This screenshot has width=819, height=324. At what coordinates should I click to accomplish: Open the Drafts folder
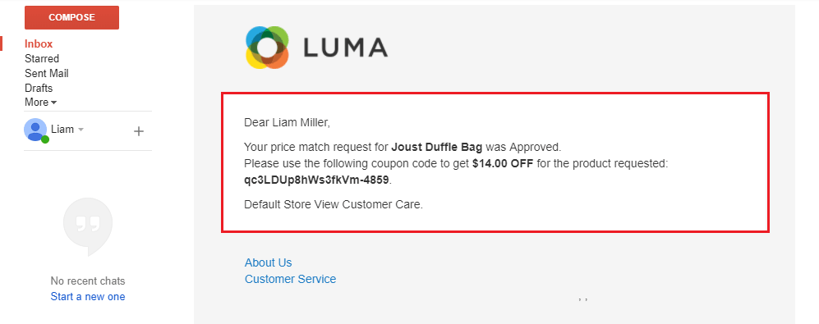coord(39,88)
